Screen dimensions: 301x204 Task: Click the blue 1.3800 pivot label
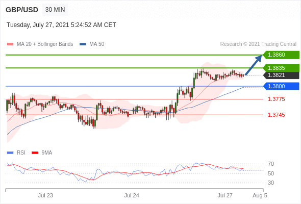click(x=281, y=86)
